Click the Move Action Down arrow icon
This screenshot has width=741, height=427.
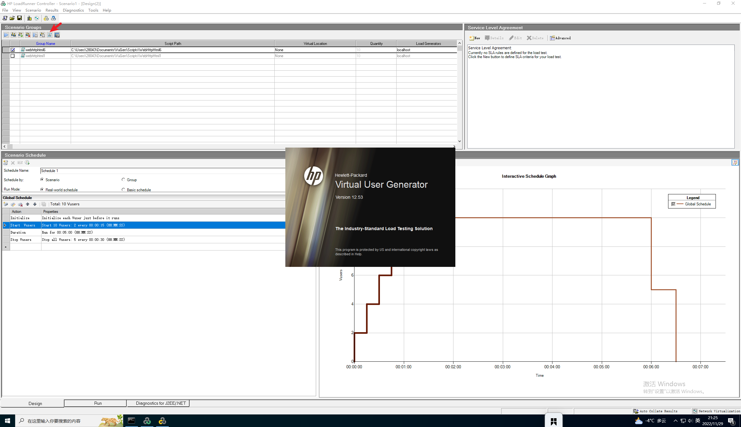point(35,204)
